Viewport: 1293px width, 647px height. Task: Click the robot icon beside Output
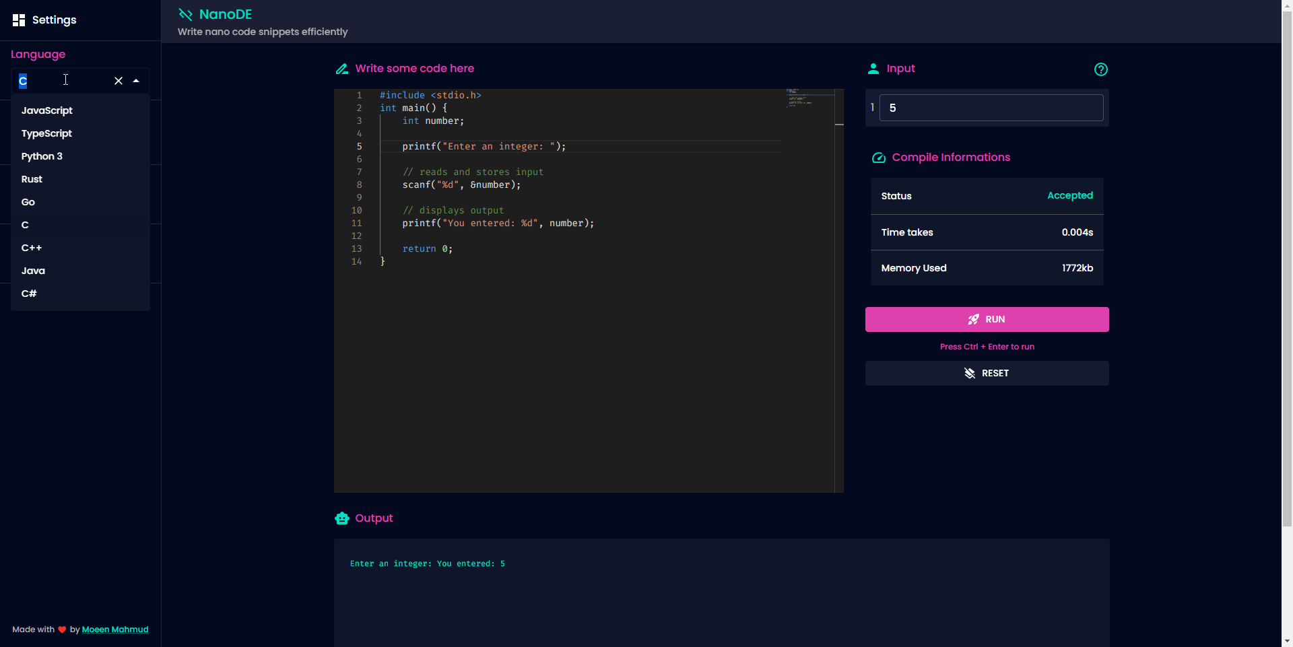342,518
